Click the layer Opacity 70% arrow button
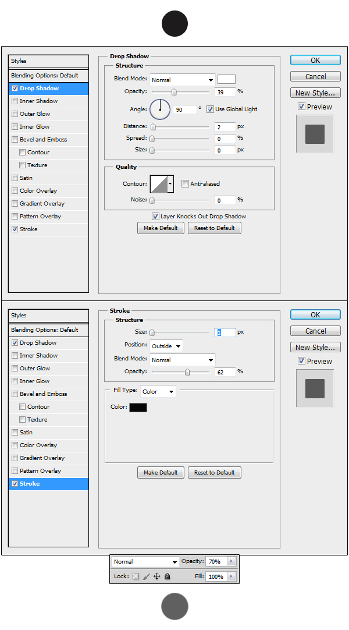This screenshot has width=349, height=630. click(x=232, y=562)
